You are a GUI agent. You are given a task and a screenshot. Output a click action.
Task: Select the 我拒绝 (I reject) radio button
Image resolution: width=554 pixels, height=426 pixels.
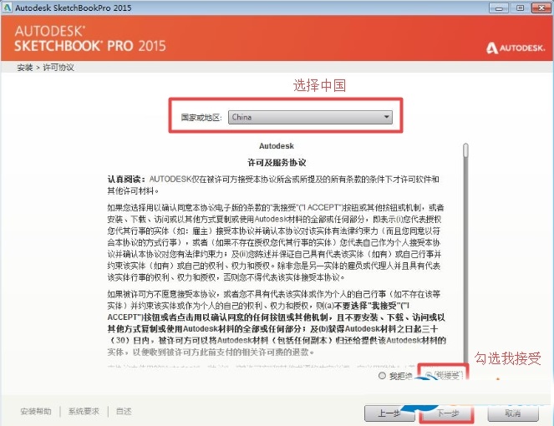383,376
